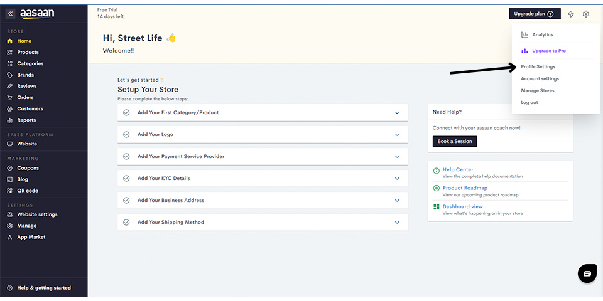This screenshot has height=301, width=603.
Task: Expand Add Your First Category/Product step
Action: [x=397, y=113]
